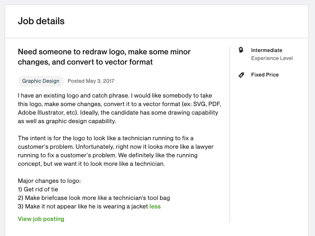Image resolution: width=315 pixels, height=236 pixels.
Task: Click the not wearing a jacket item
Action: pyautogui.click(x=83, y=206)
